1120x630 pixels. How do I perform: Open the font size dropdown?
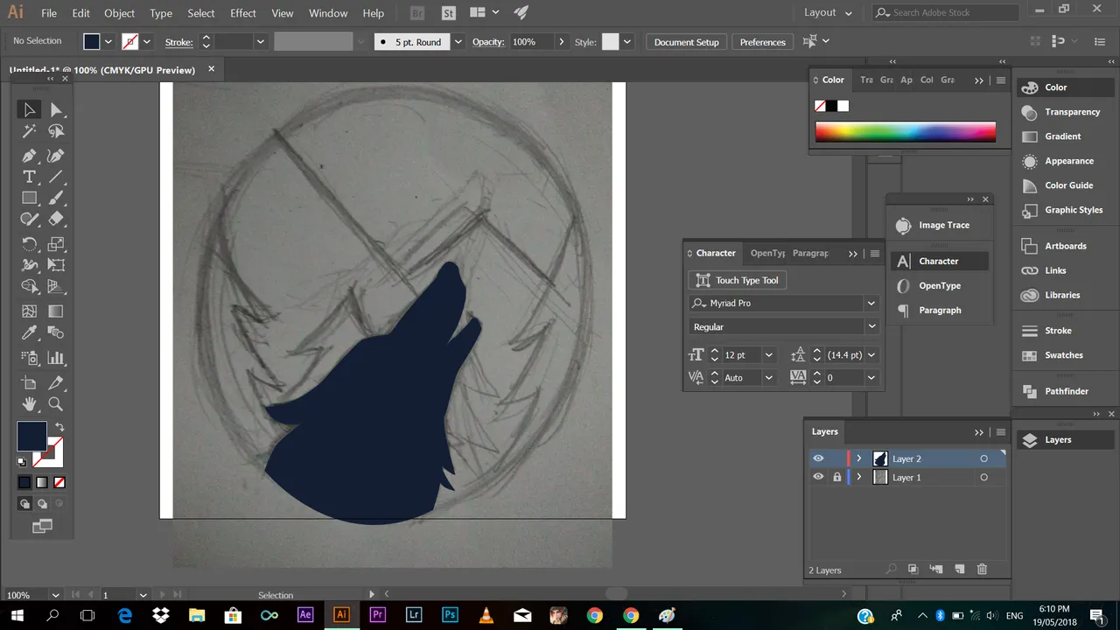coord(768,354)
